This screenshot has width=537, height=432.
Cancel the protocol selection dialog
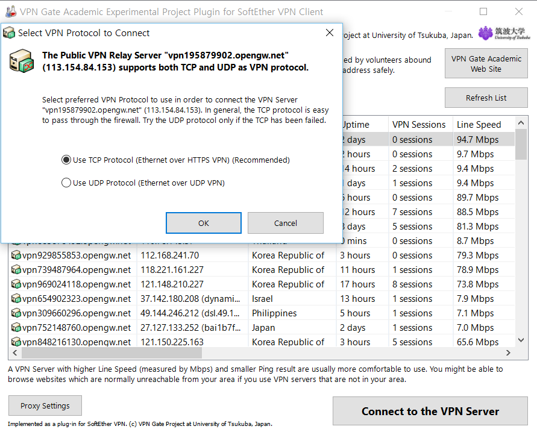coord(285,223)
